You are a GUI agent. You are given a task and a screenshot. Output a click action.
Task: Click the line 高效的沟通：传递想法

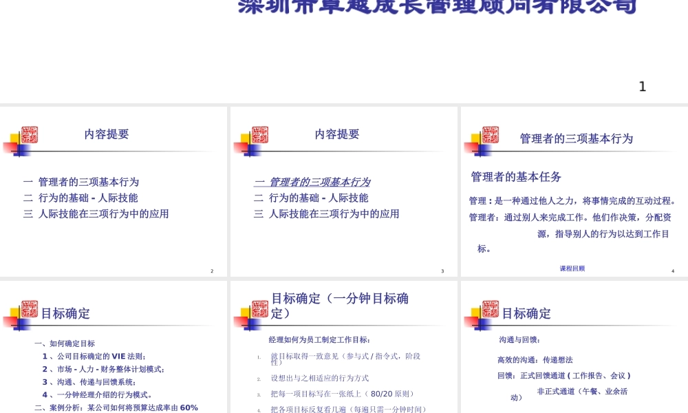click(535, 360)
